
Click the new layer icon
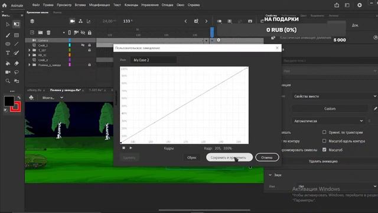pos(32,33)
